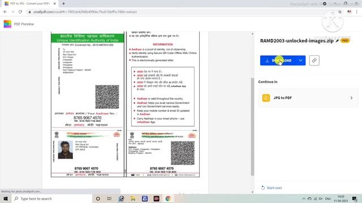
Task: Click the browser extension icon
Action: [350, 12]
